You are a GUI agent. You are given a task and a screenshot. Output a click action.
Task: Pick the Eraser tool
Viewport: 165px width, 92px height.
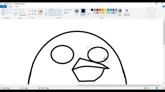coord(29,14)
